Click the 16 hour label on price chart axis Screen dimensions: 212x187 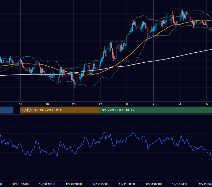pyautogui.click(x=20, y=104)
